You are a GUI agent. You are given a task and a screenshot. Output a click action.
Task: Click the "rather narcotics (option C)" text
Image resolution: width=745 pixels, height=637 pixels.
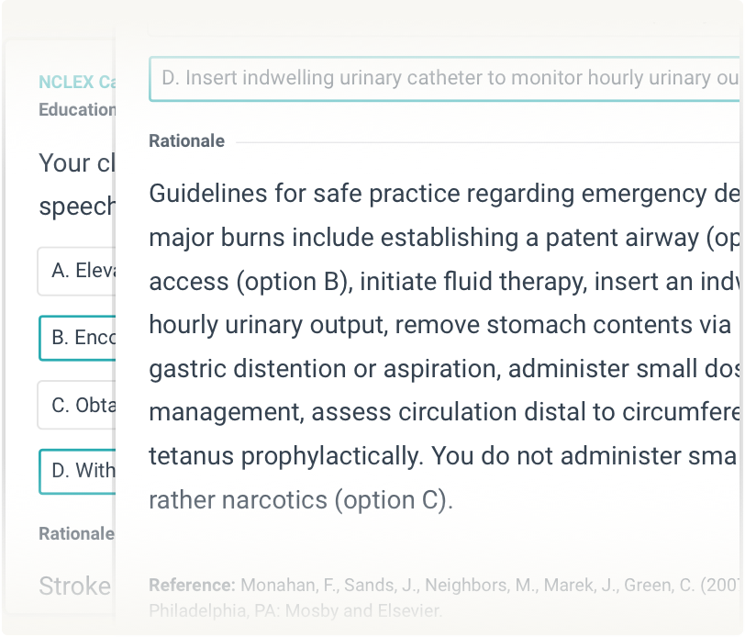point(301,500)
